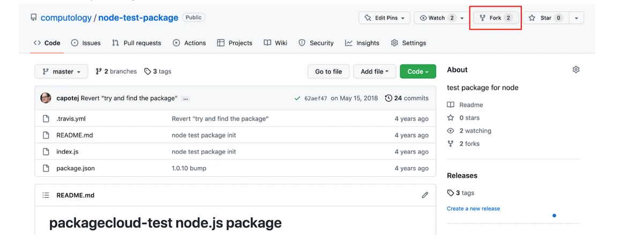Image resolution: width=643 pixels, height=251 pixels.
Task: Open the capotej author link
Action: pyautogui.click(x=68, y=98)
